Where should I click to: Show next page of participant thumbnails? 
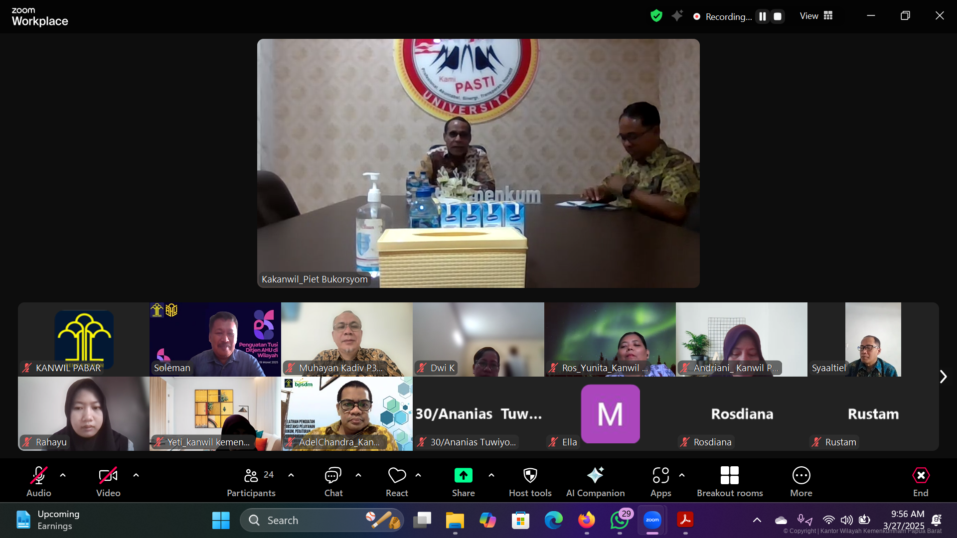click(943, 377)
